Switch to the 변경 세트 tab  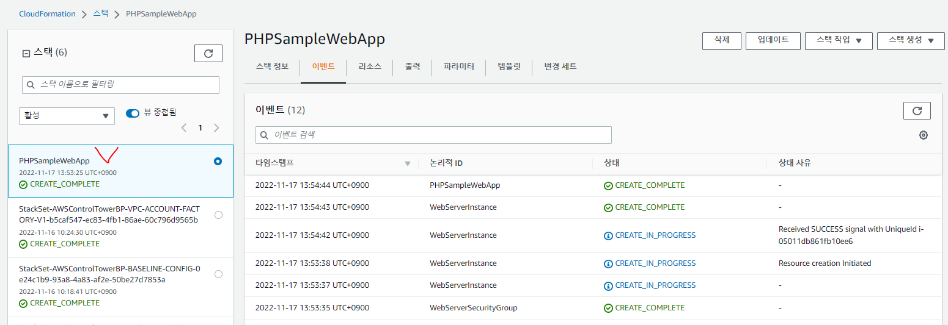[560, 66]
